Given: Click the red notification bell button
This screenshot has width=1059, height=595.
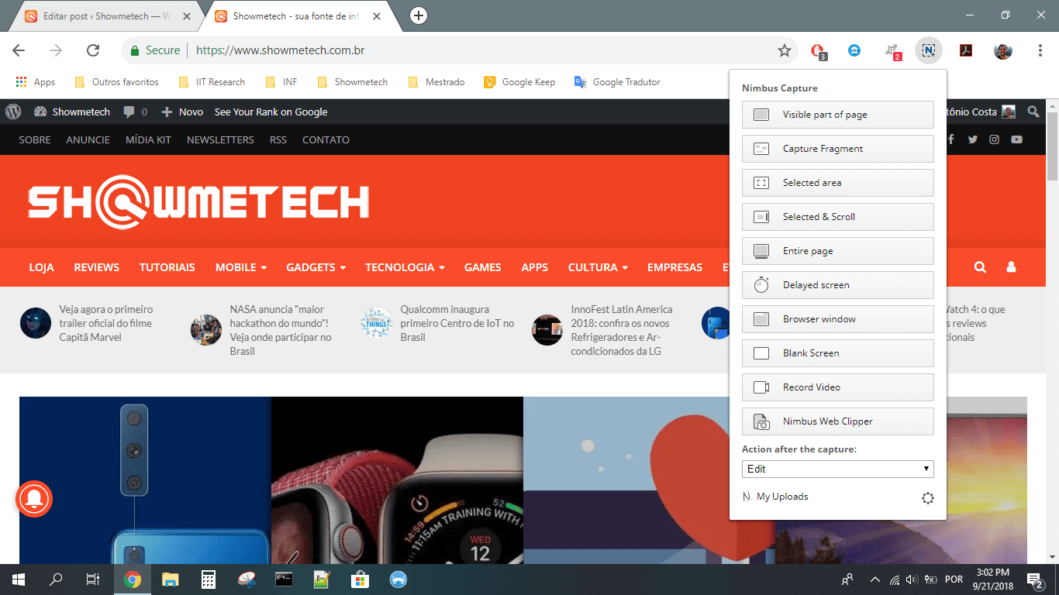Looking at the screenshot, I should pyautogui.click(x=34, y=498).
